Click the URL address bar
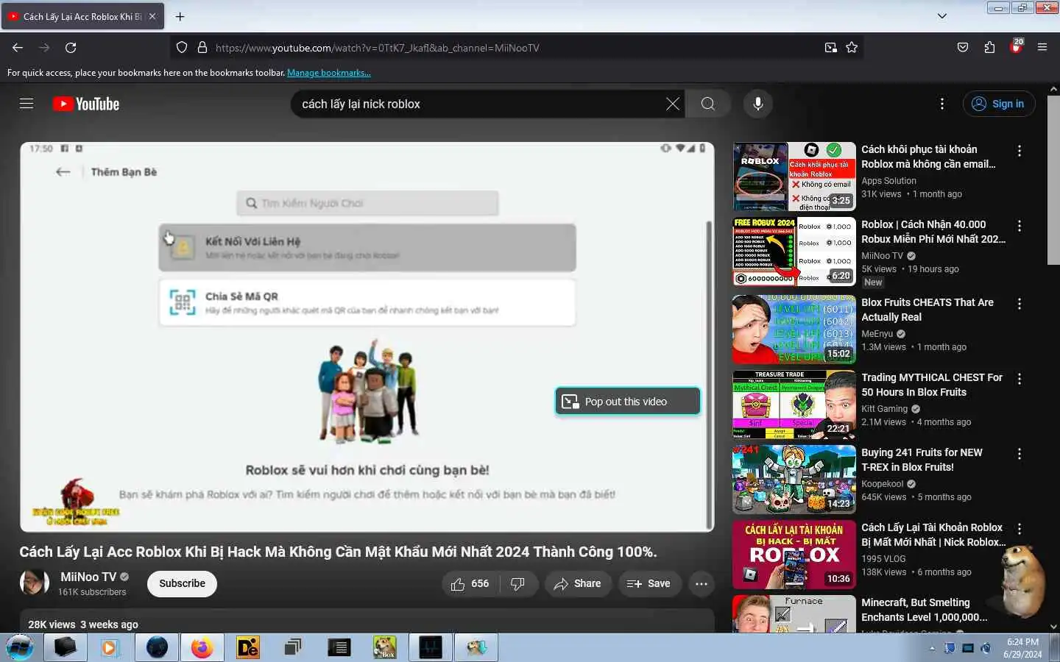 [x=515, y=47]
